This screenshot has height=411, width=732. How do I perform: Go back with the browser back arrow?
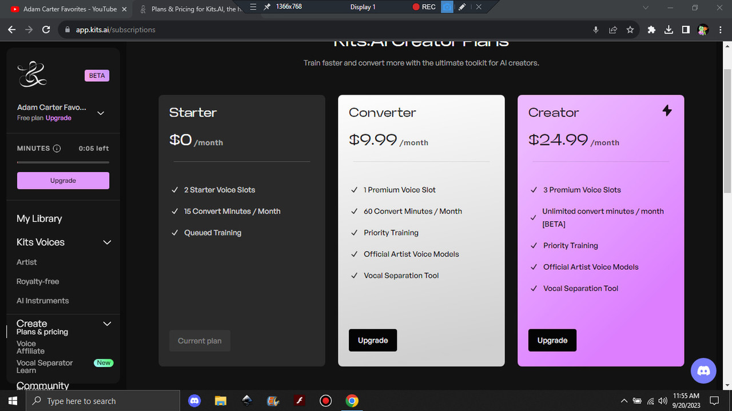(12, 30)
